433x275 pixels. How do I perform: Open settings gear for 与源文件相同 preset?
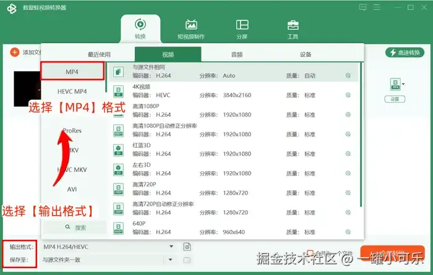[348, 75]
